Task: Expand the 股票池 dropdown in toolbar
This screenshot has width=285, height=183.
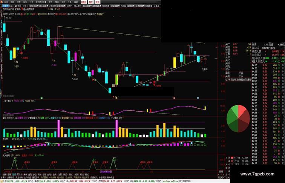Action: click(x=131, y=6)
